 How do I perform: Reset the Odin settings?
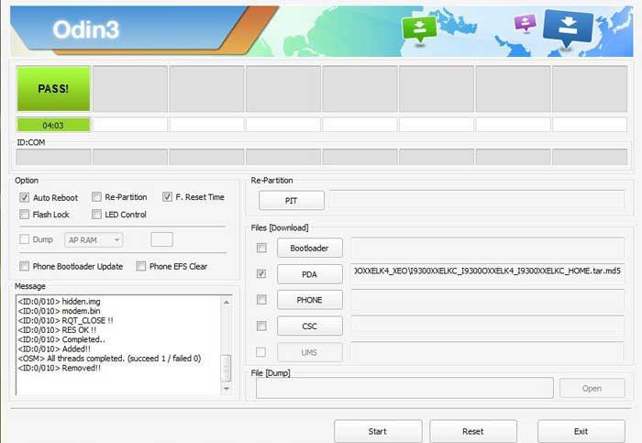coord(473,431)
